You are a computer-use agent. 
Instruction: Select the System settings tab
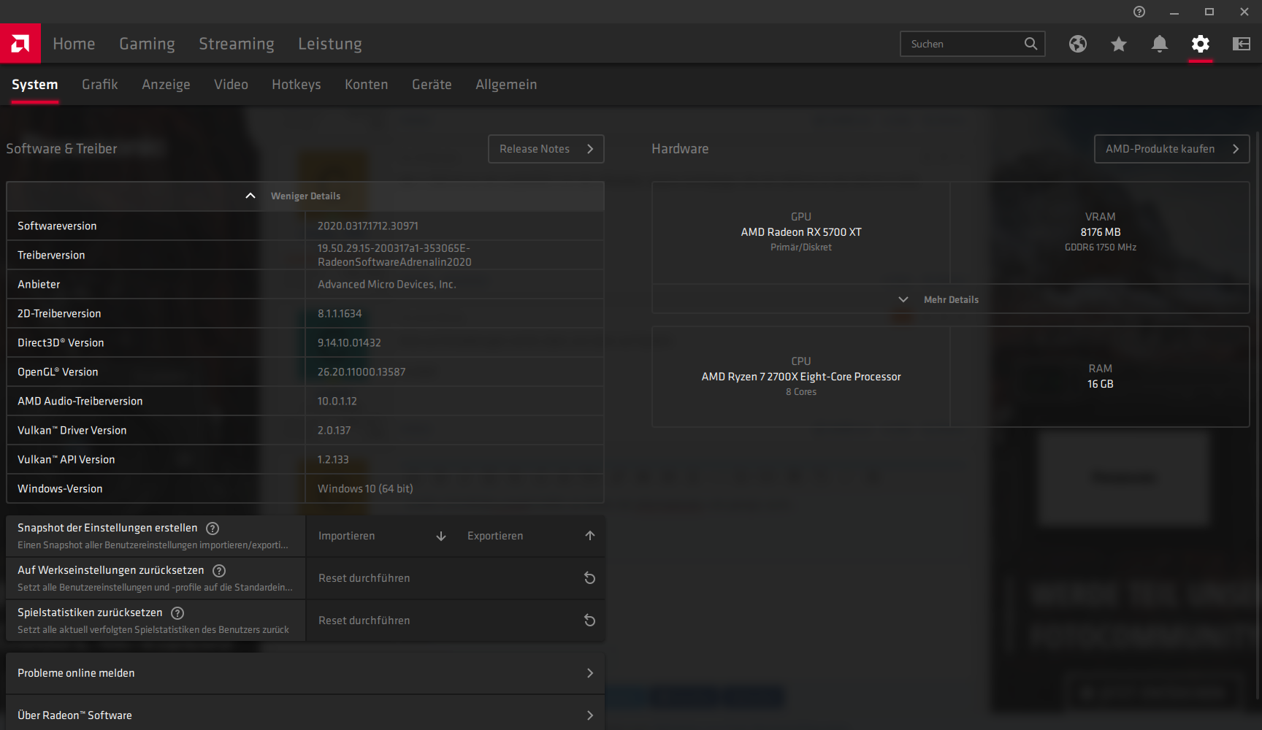pyautogui.click(x=34, y=85)
